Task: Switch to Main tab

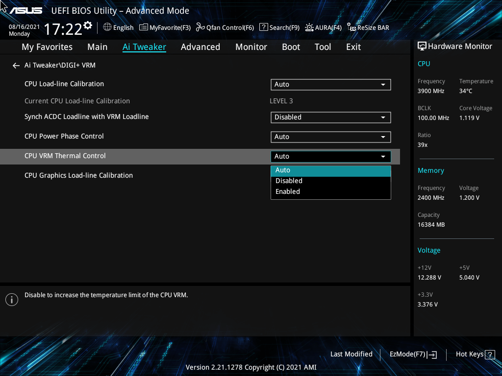Action: 98,47
